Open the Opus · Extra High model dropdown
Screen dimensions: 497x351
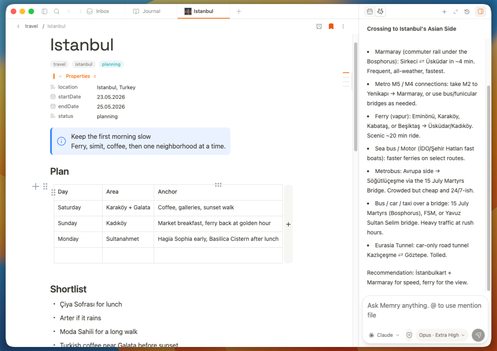(442, 335)
